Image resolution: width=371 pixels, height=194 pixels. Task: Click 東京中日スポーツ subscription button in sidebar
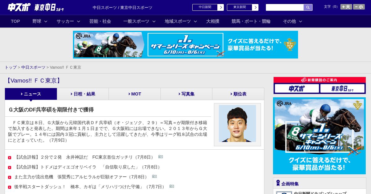[342, 88]
